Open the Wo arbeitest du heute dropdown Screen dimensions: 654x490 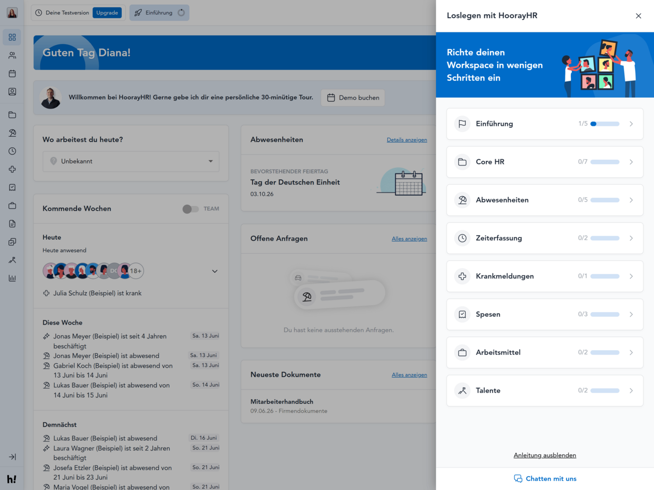(131, 161)
